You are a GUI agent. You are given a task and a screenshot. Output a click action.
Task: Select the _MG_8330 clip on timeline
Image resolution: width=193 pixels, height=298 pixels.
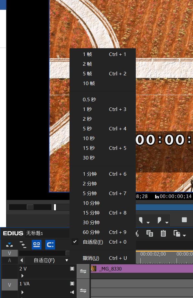point(142,269)
